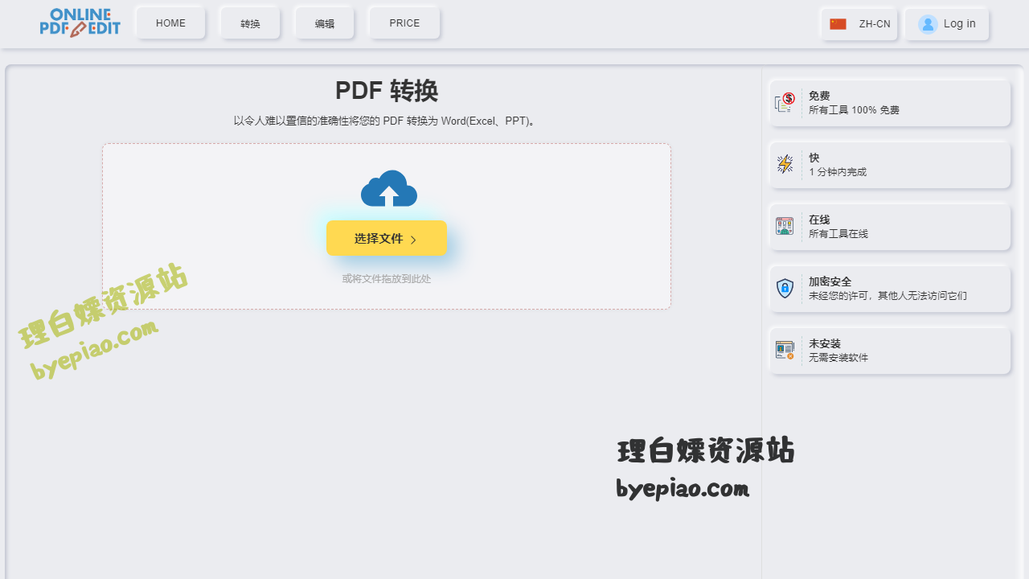
Task: Click the 或将文件拖放到此处 drop text
Action: coord(387,279)
